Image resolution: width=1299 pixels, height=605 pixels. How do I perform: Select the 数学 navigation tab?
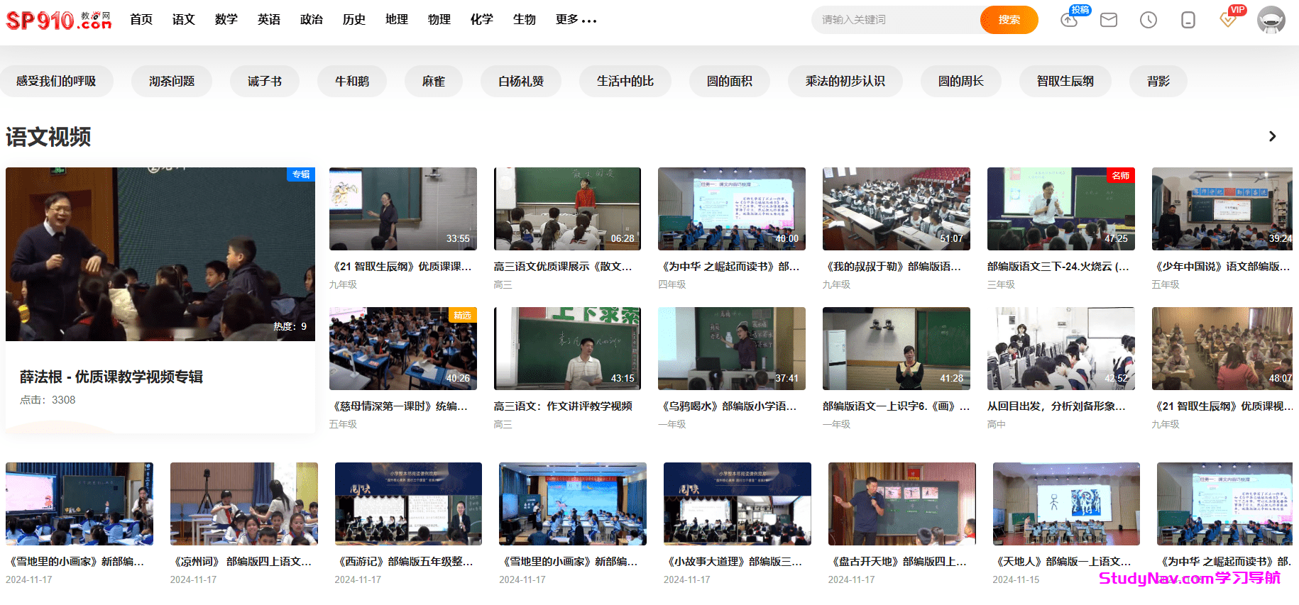click(x=226, y=20)
